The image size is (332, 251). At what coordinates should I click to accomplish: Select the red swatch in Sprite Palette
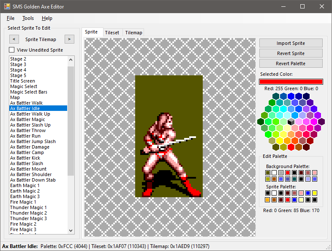pos(288,200)
